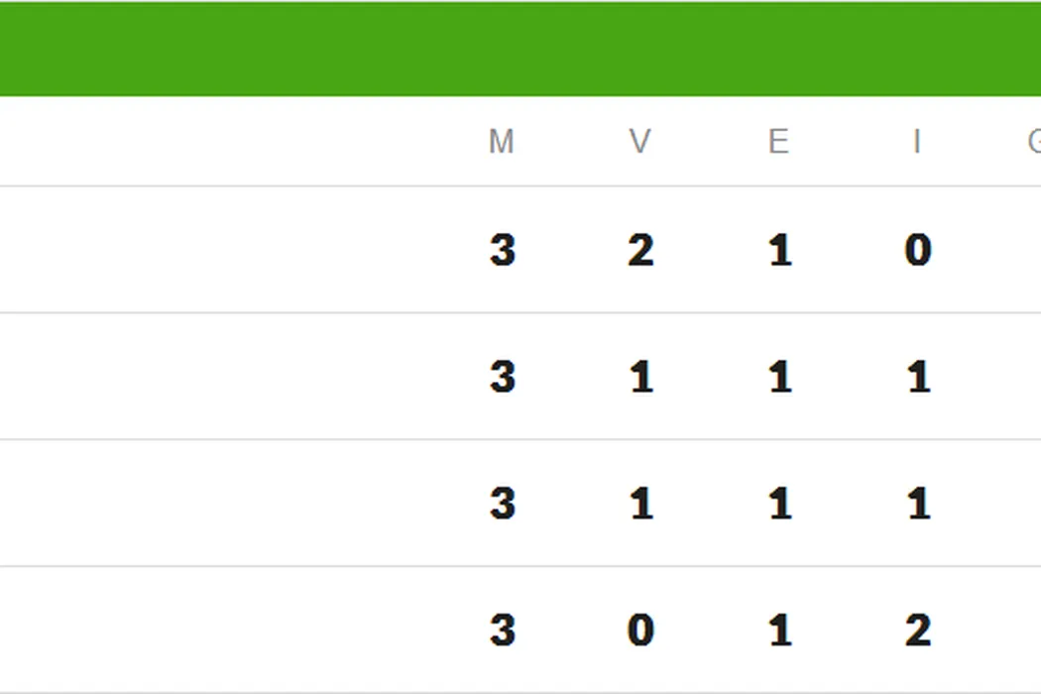The height and width of the screenshot is (694, 1041).
Task: Click the first row's E value
Action: click(780, 250)
